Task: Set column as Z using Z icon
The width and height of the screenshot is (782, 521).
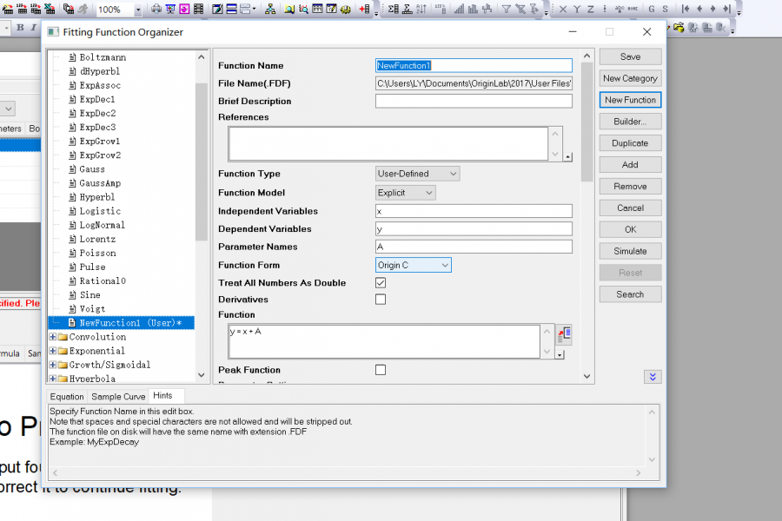Action: pos(591,9)
